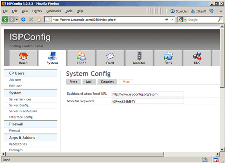Click the page icon in the address bar

point(48,20)
